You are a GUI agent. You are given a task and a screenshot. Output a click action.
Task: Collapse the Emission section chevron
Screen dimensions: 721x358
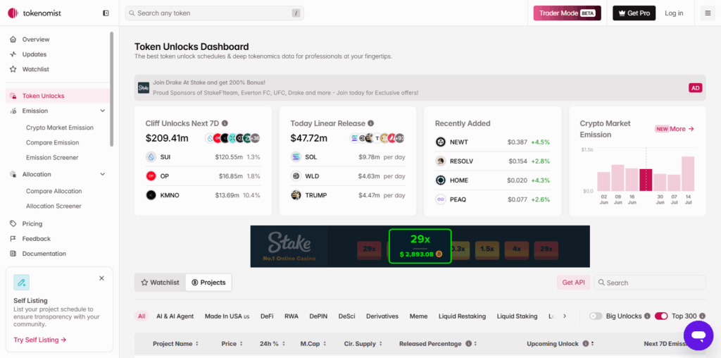pos(103,111)
